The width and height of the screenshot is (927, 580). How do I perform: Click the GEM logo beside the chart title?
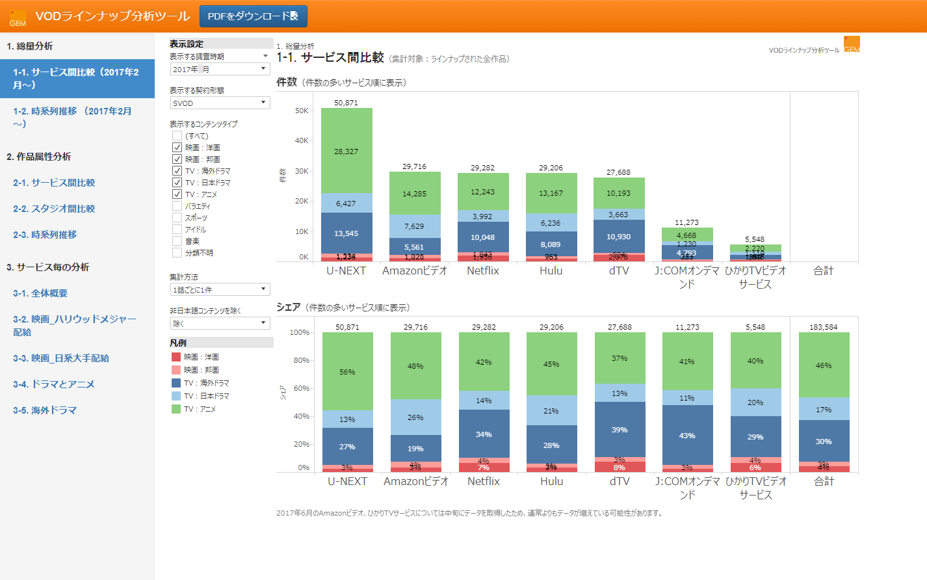(x=852, y=44)
